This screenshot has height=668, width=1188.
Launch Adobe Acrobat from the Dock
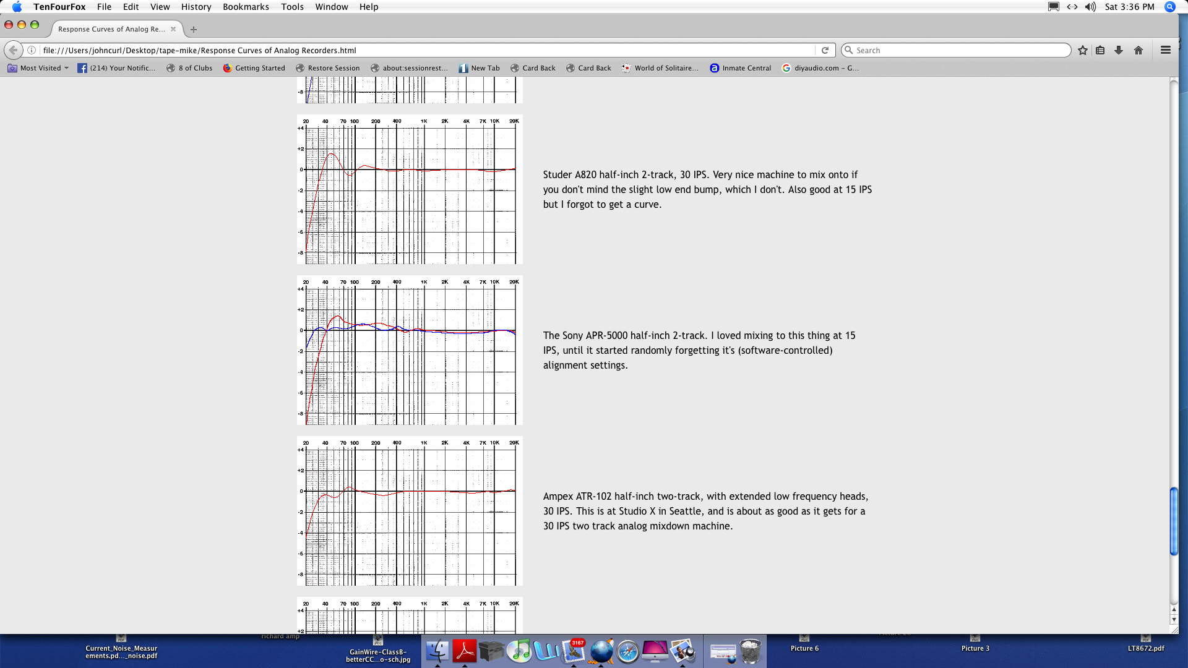coord(465,651)
